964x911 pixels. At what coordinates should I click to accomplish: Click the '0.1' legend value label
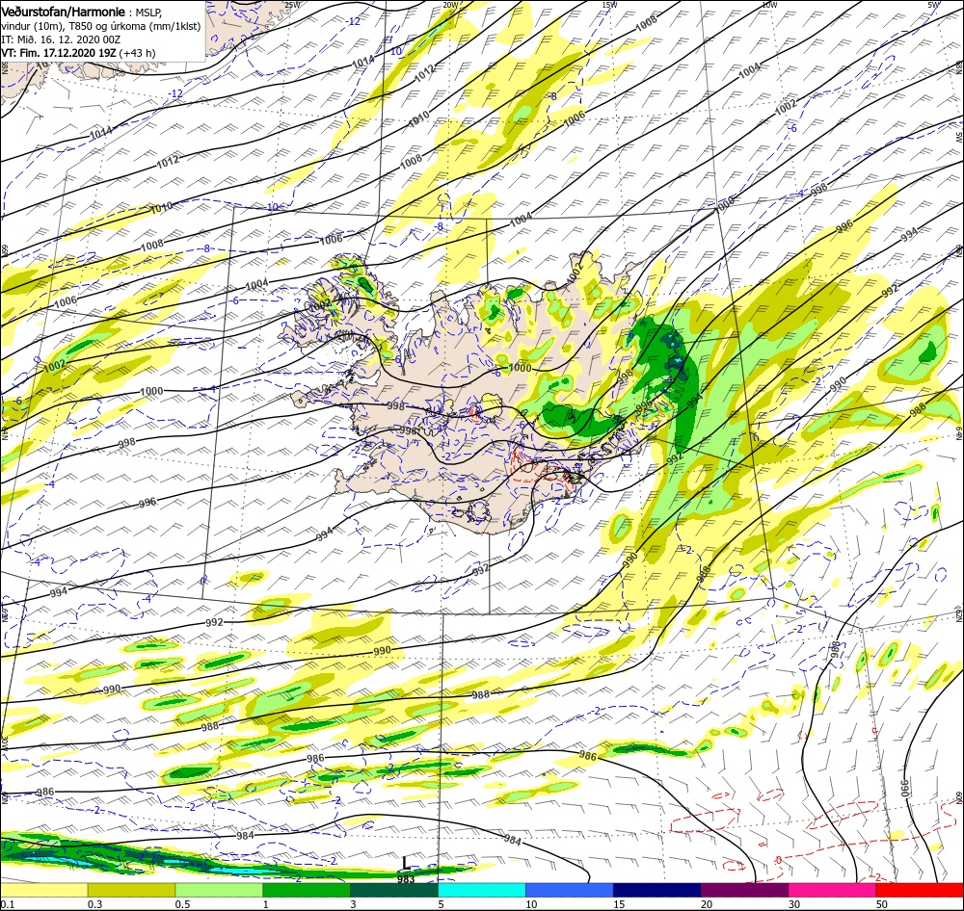click(x=7, y=904)
